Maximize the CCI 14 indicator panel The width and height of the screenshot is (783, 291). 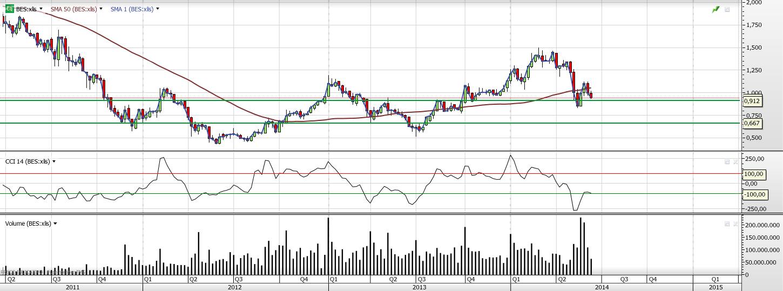[727, 161]
